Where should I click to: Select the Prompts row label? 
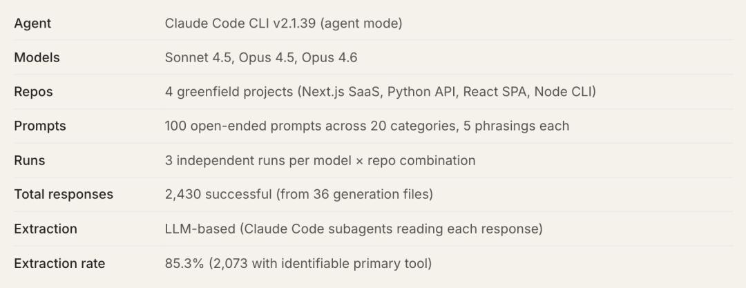39,126
